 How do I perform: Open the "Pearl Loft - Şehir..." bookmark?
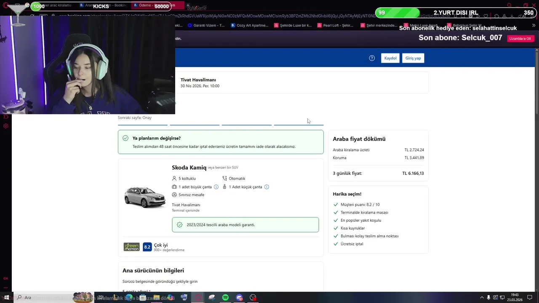click(336, 25)
